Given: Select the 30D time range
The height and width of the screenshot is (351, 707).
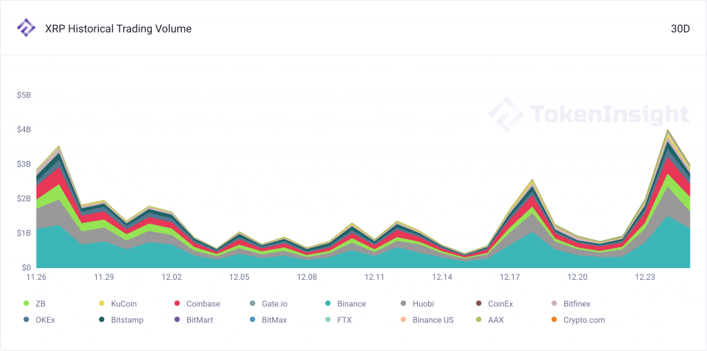Looking at the screenshot, I should pos(680,29).
